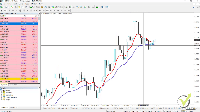Click Symbol column header in Market Watch

click(x=8, y=16)
